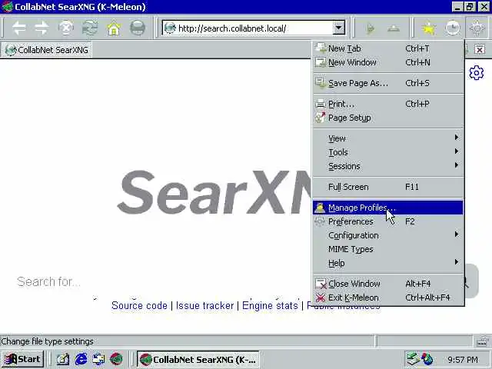
Task: Click the Reload page toolbar icon
Action: (90, 28)
